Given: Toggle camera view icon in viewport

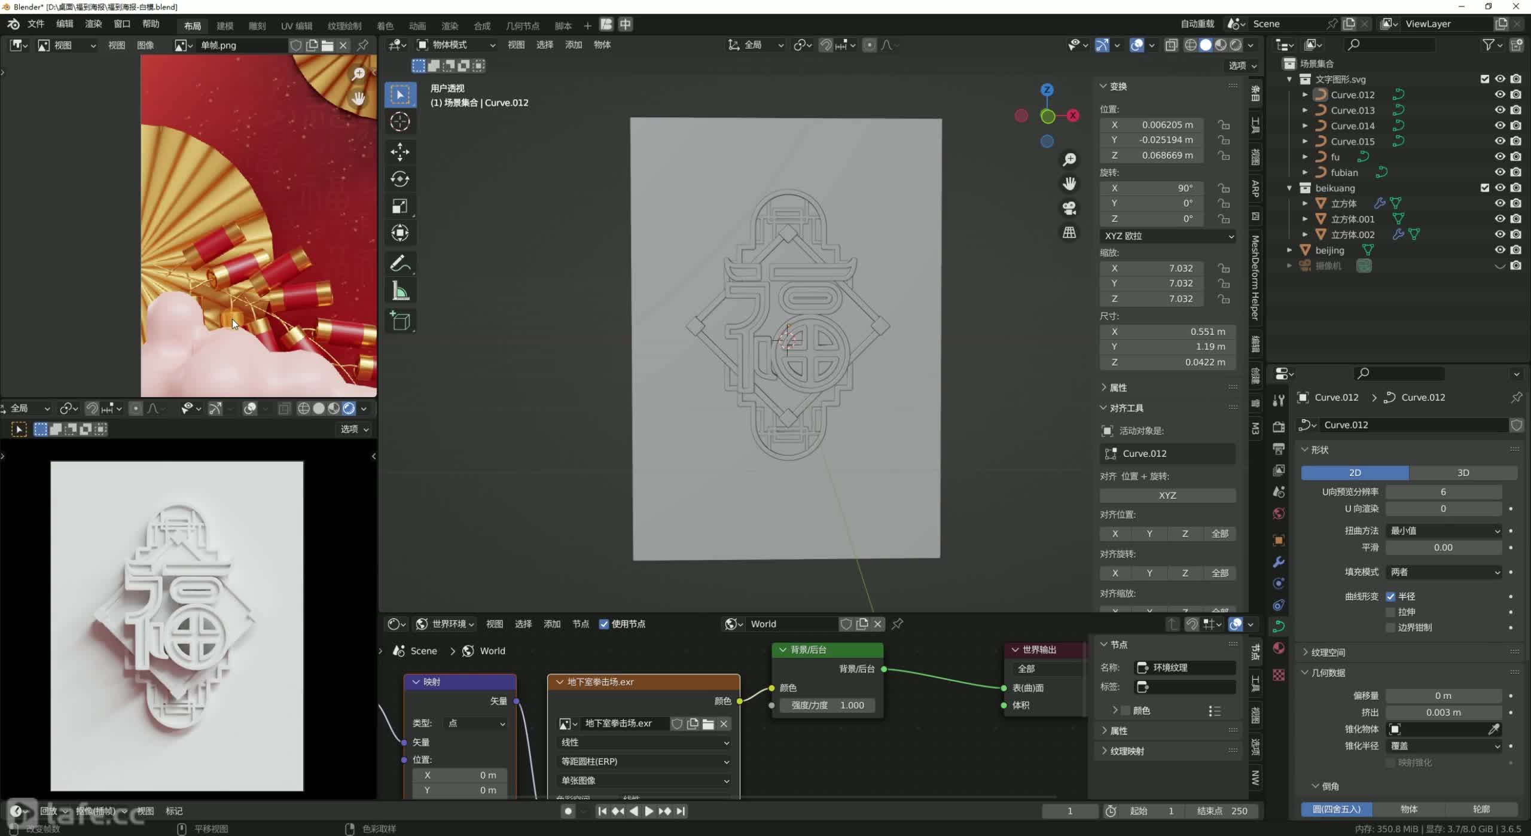Looking at the screenshot, I should 1069,208.
